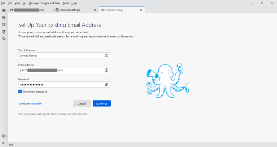Screen dimensions: 277x147
Task: Open Configure manually link
Action: coord(30,104)
